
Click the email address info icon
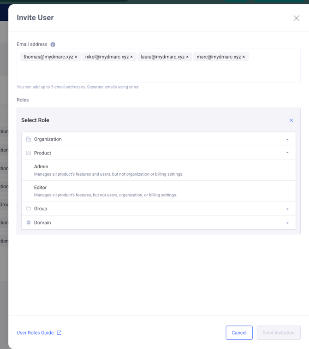coord(53,45)
